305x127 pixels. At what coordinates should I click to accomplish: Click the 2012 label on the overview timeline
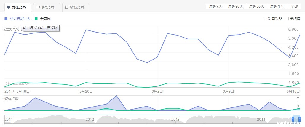point(90,119)
